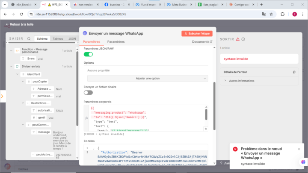Viewport: 308px width, 173px height.
Task: Click the bûches logs label
Action: coord(23,169)
